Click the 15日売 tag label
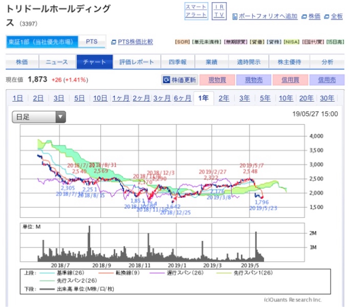Viewport: 349px width, 307px height. tap(335, 42)
